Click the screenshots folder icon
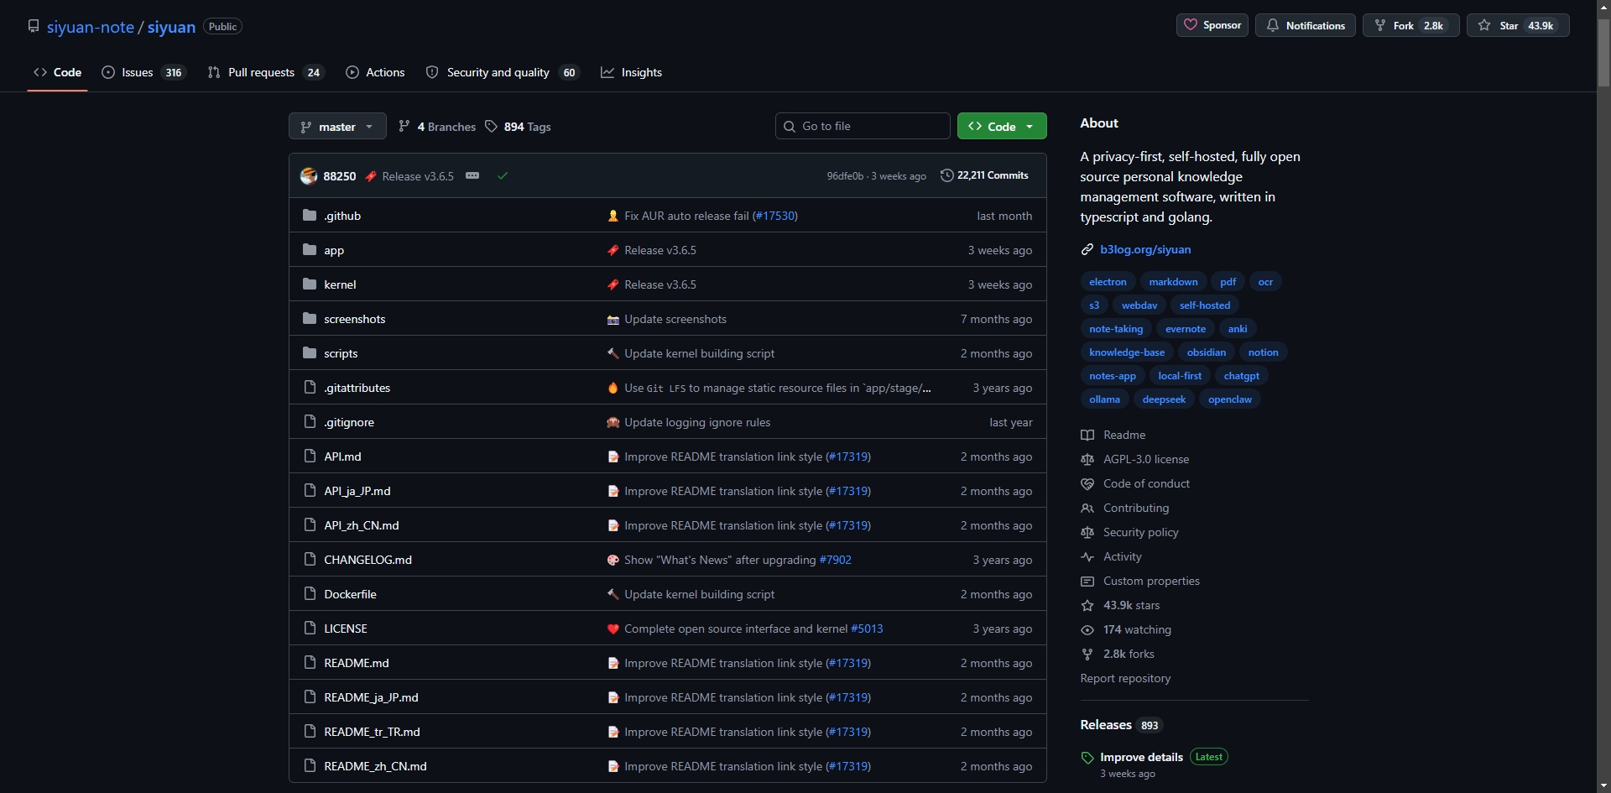Viewport: 1611px width, 793px height. coord(310,319)
